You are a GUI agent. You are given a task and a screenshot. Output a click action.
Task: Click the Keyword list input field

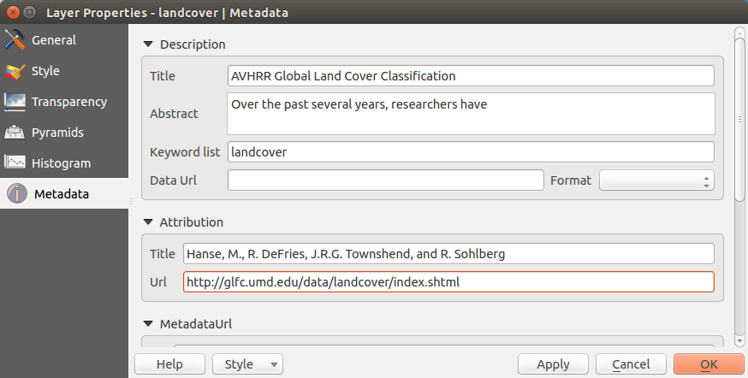coord(471,152)
